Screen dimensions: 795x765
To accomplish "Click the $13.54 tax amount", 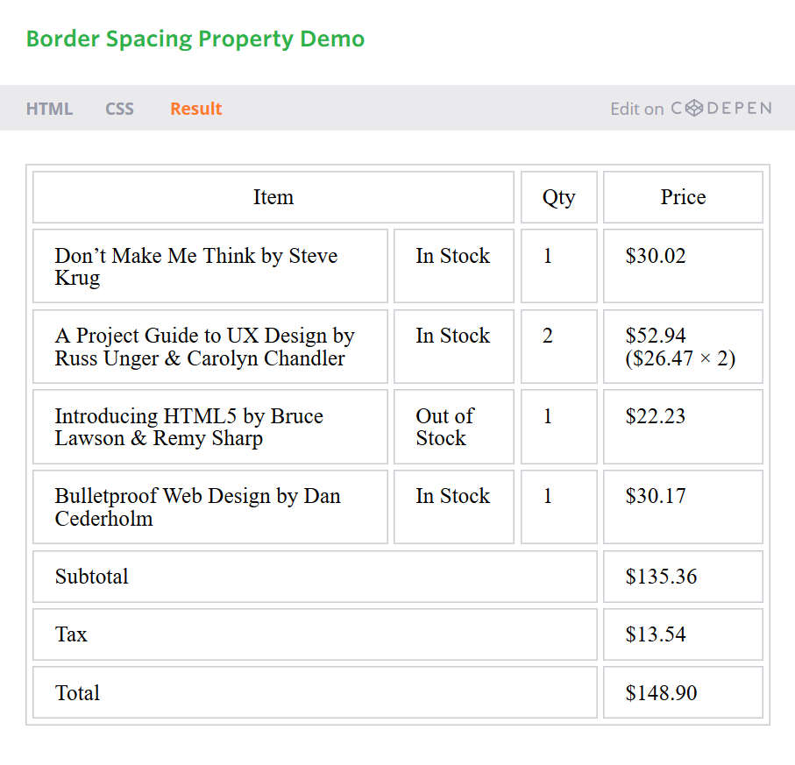I will coord(656,634).
